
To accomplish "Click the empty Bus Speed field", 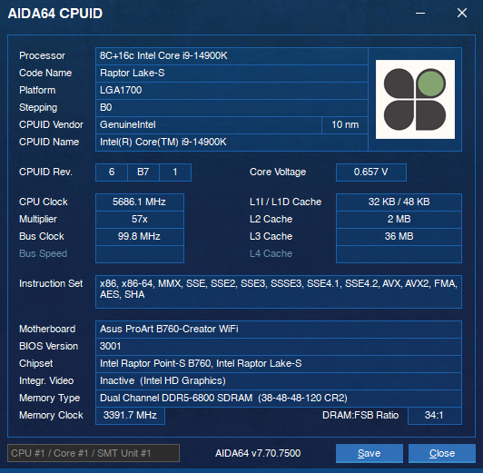I will point(140,254).
